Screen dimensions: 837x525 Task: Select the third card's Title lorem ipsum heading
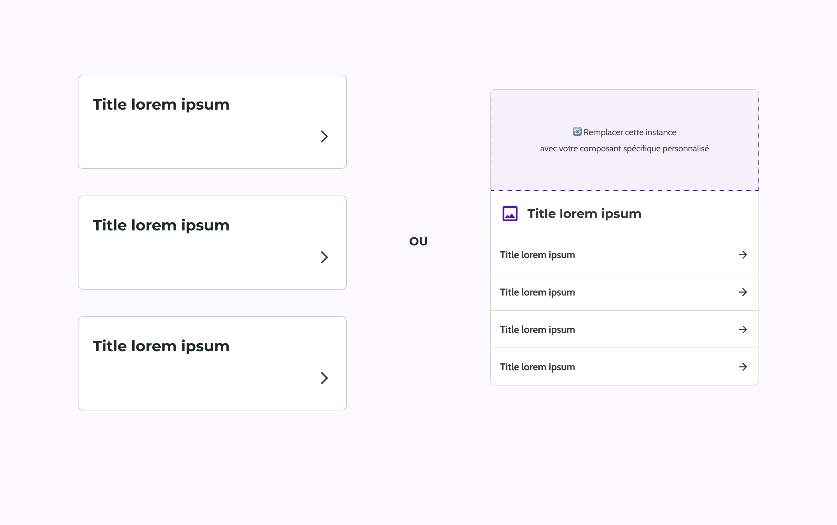pyautogui.click(x=161, y=347)
